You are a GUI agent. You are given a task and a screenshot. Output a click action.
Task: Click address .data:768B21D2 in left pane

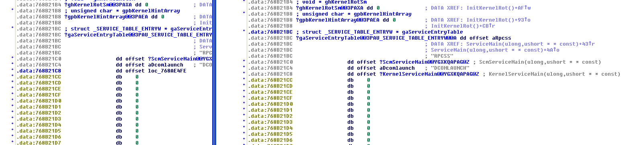coord(39,113)
